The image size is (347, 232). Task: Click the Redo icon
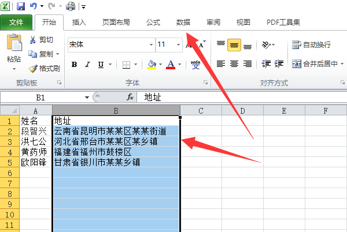point(52,6)
